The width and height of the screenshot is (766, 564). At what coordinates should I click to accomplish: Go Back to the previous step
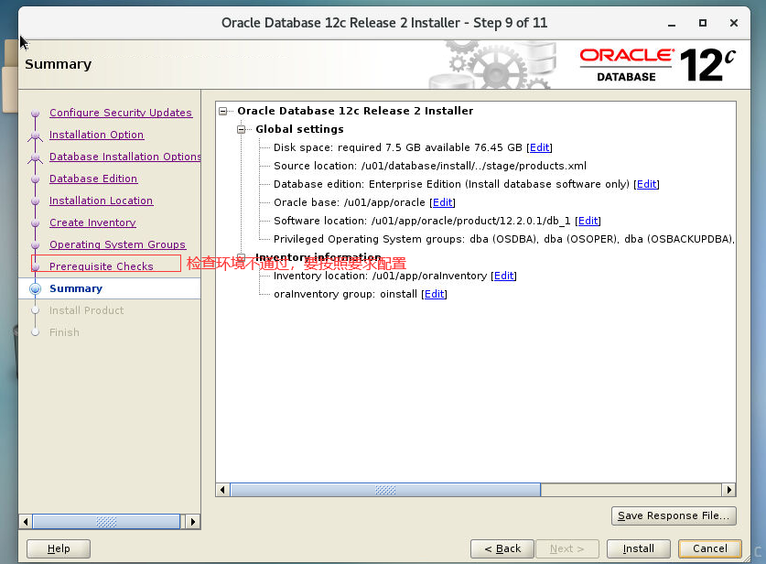point(502,548)
